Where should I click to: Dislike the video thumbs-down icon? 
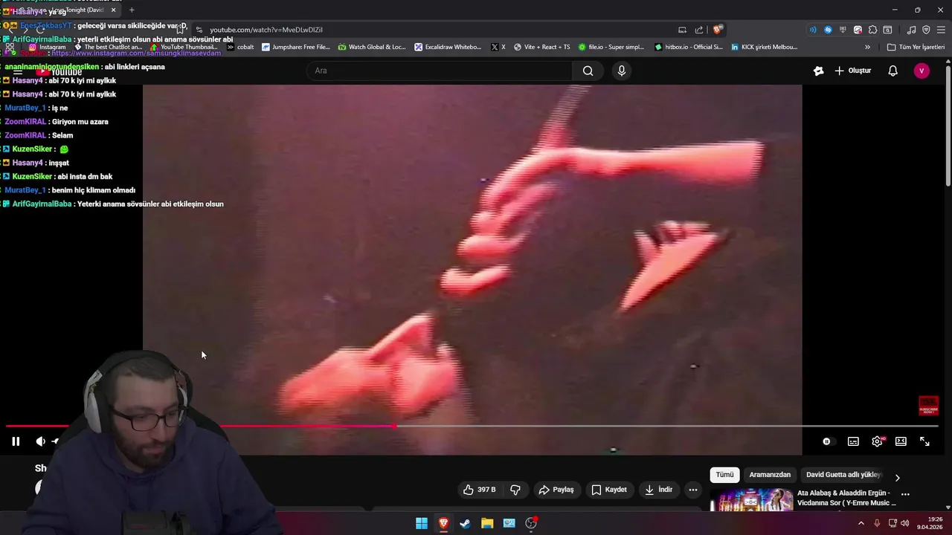click(x=515, y=490)
